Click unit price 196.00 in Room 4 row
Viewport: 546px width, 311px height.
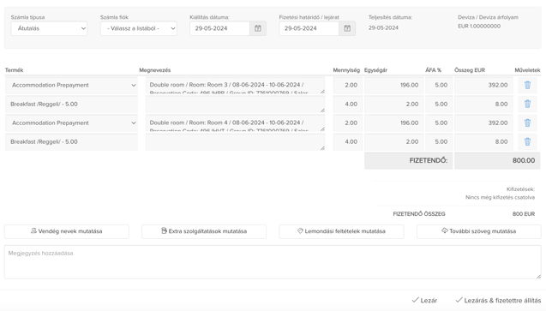393,123
